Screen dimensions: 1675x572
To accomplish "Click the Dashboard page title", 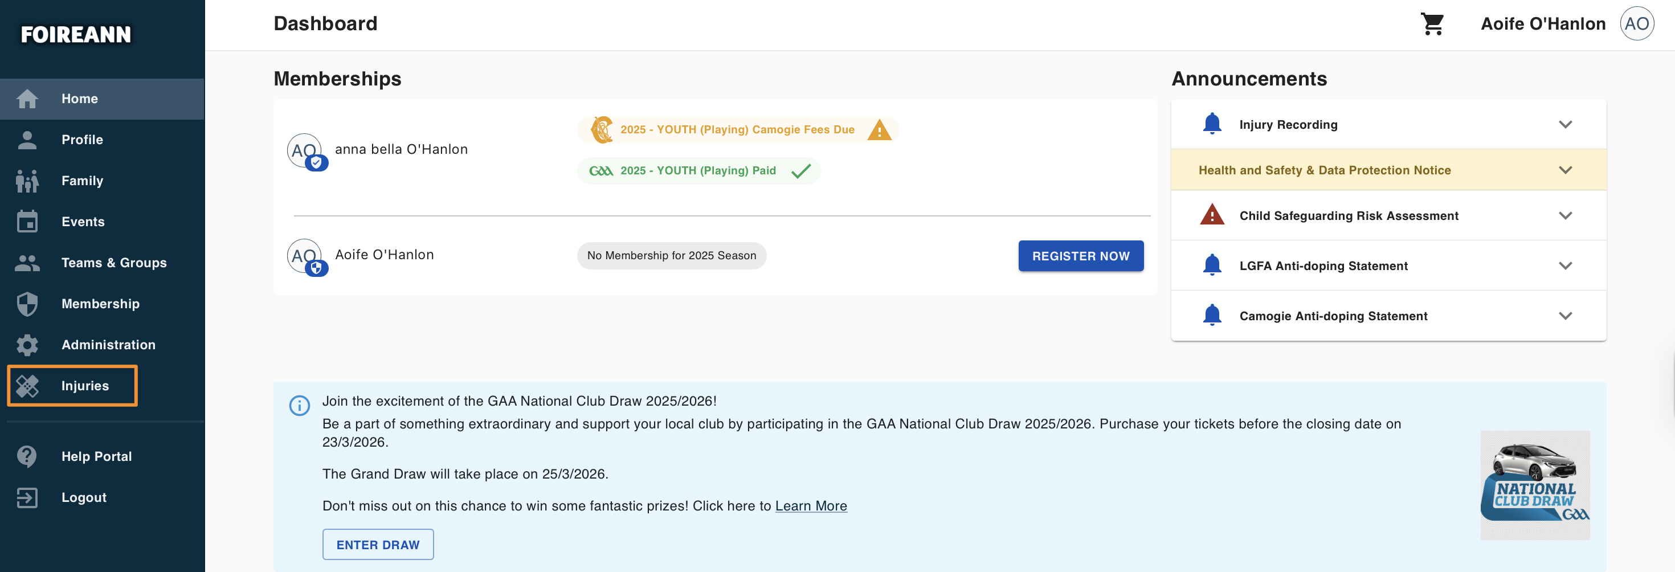I will (325, 23).
